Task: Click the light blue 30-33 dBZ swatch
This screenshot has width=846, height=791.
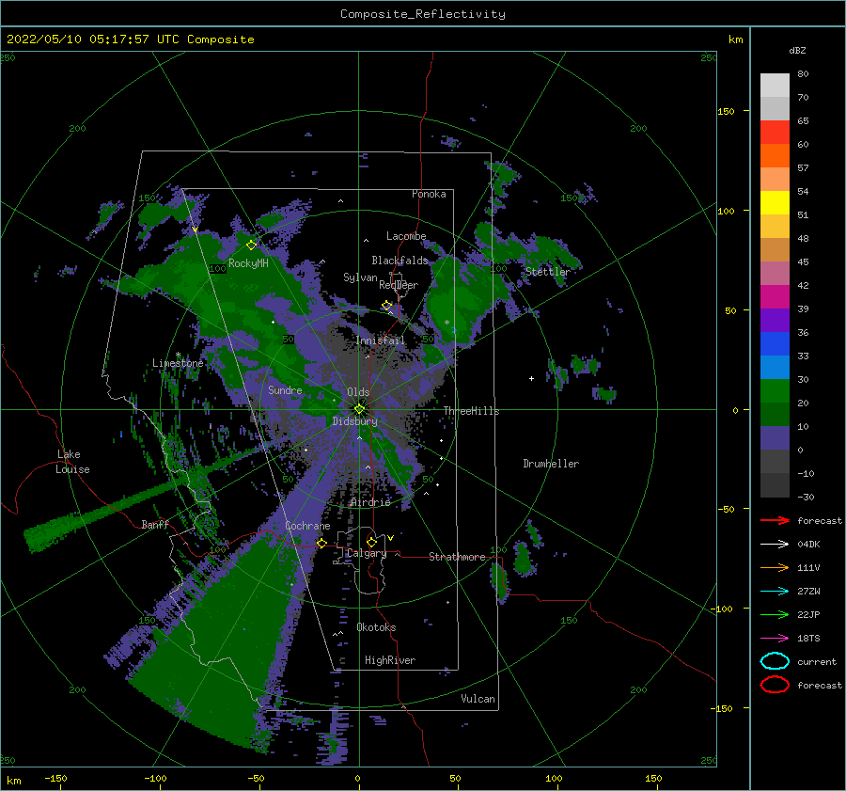Action: [x=775, y=368]
